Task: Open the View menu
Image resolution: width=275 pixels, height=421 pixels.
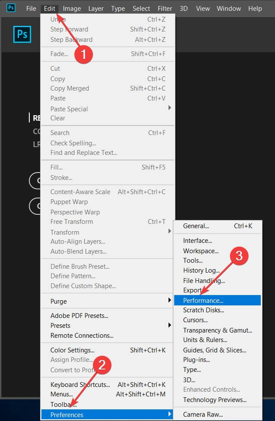Action: (x=203, y=9)
